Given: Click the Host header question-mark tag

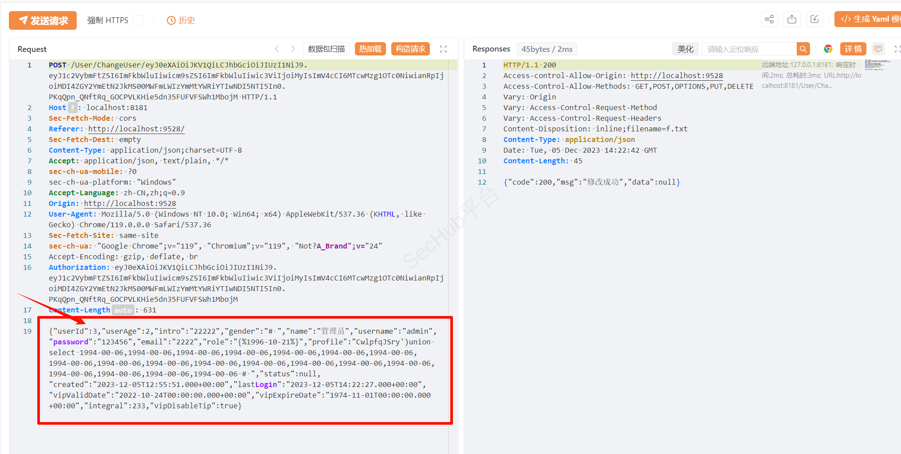Looking at the screenshot, I should click(x=72, y=107).
